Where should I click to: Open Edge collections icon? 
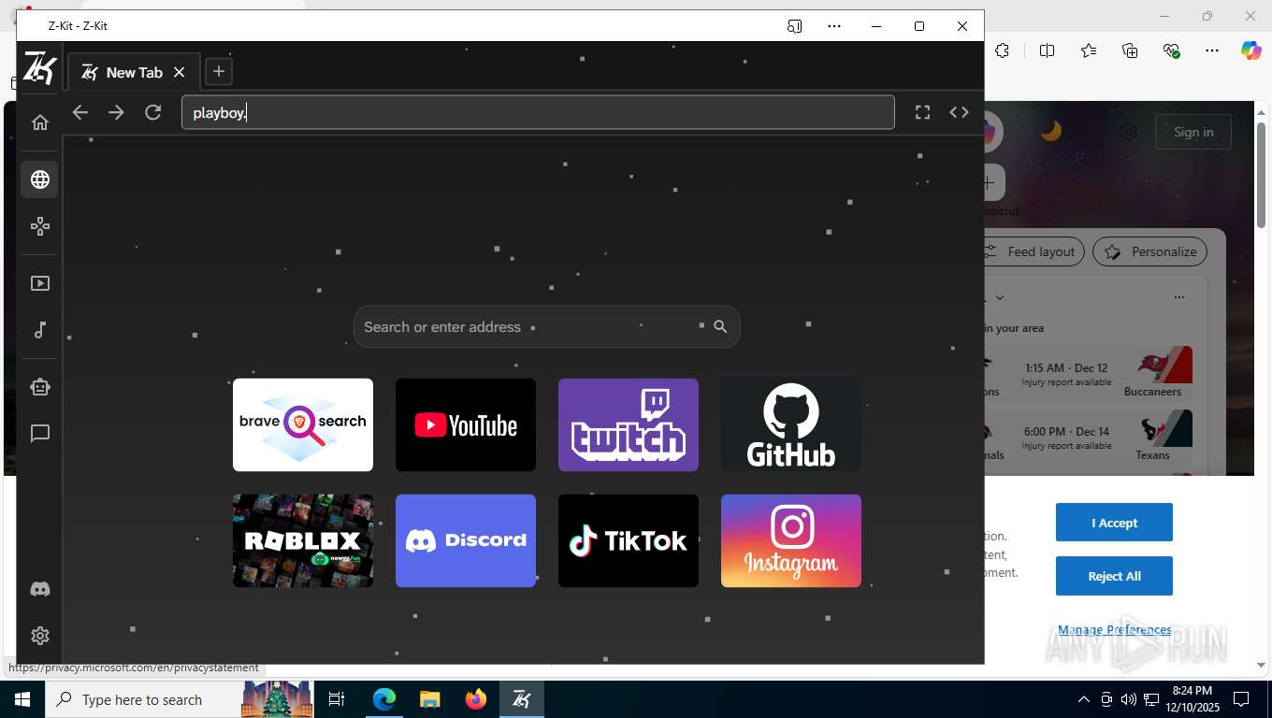pyautogui.click(x=1130, y=50)
